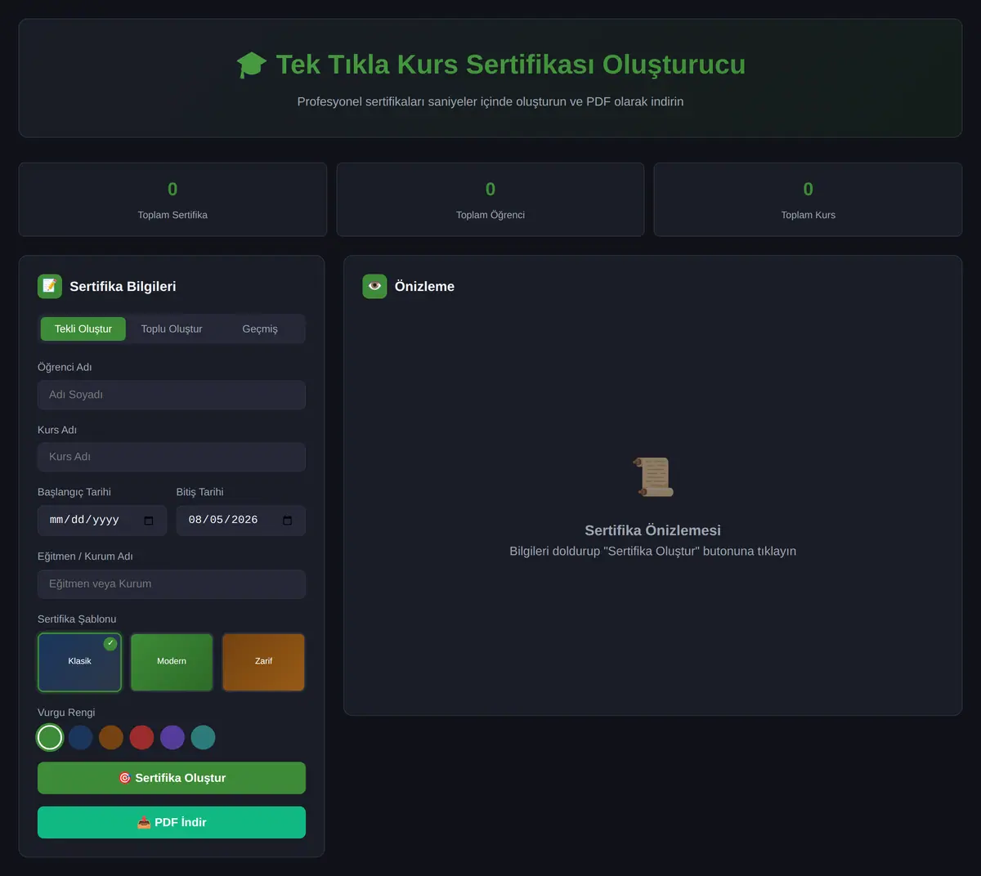
Task: Click the Toplam Kurs stat card
Action: coord(808,199)
